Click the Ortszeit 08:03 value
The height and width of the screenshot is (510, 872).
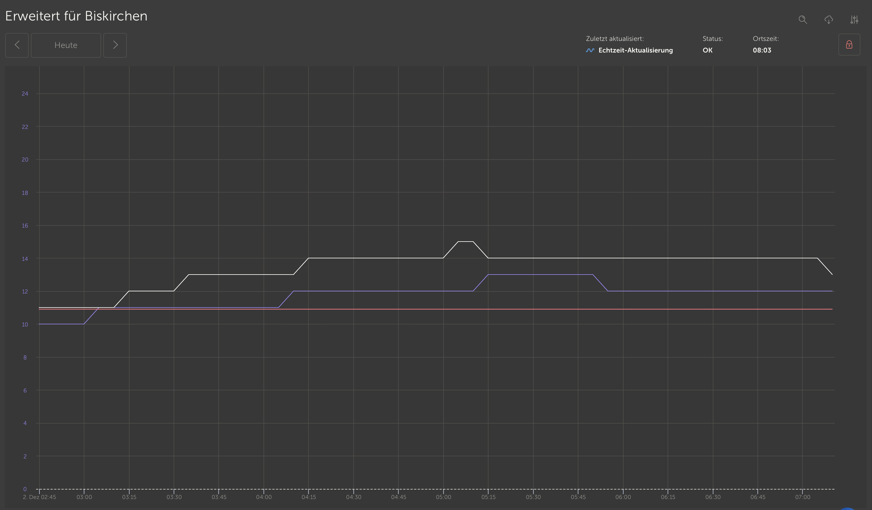point(762,50)
